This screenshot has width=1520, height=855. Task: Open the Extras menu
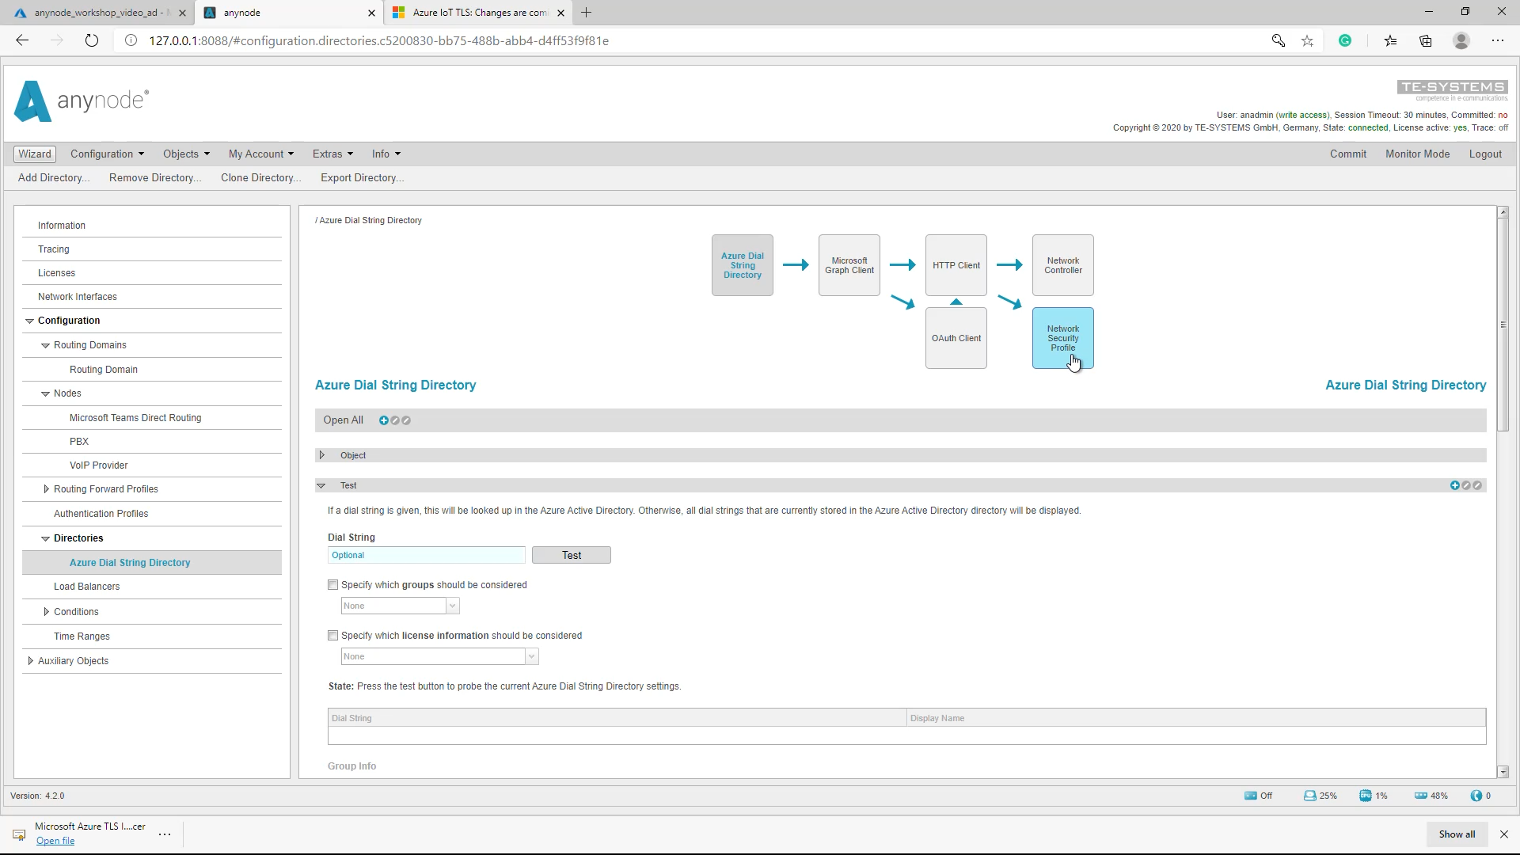[332, 154]
